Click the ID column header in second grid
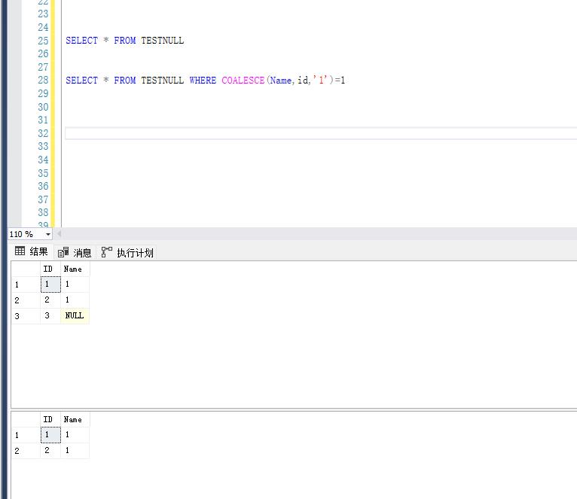577x499 pixels. [48, 419]
